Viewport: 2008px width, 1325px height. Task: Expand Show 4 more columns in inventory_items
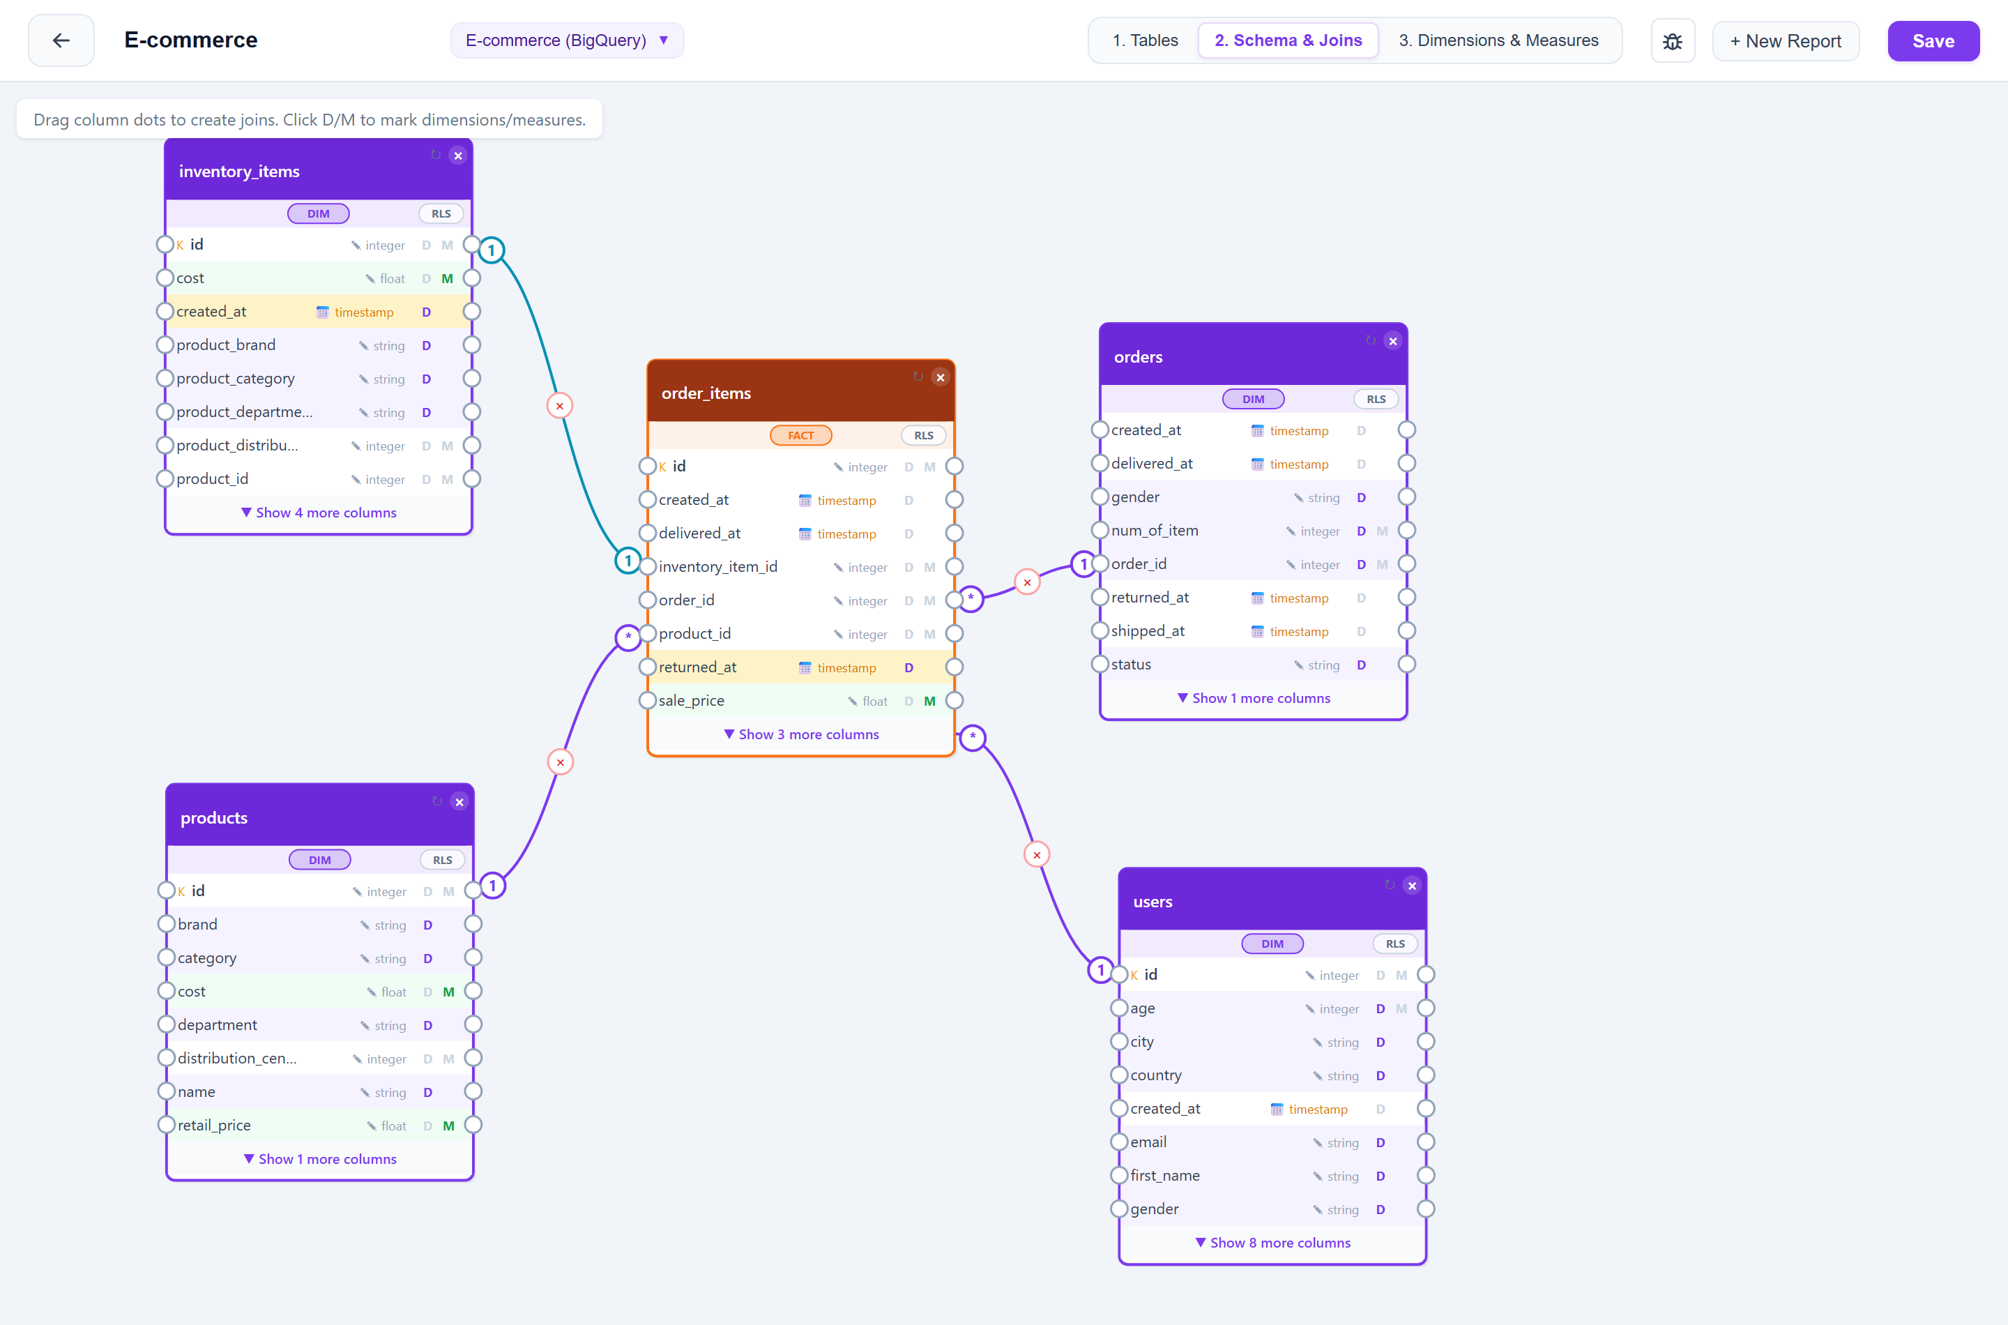tap(319, 513)
